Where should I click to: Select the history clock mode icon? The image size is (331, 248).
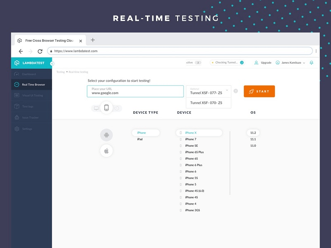tap(117, 108)
